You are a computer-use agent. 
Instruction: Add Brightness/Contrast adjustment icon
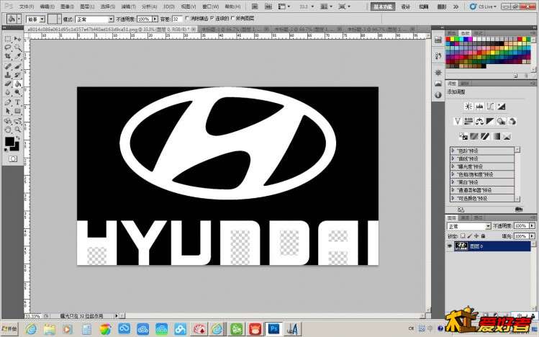click(x=468, y=107)
